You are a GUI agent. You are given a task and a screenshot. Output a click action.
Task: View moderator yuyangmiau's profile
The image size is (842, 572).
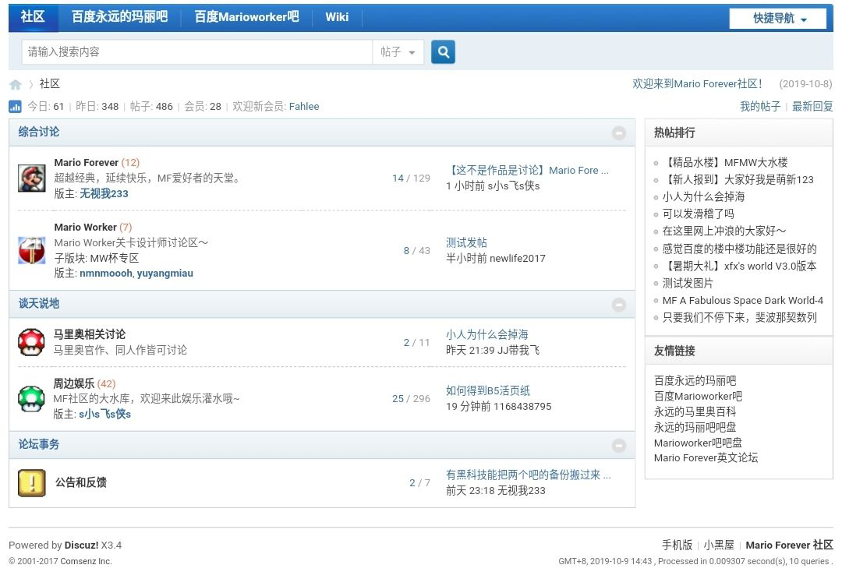coord(165,273)
